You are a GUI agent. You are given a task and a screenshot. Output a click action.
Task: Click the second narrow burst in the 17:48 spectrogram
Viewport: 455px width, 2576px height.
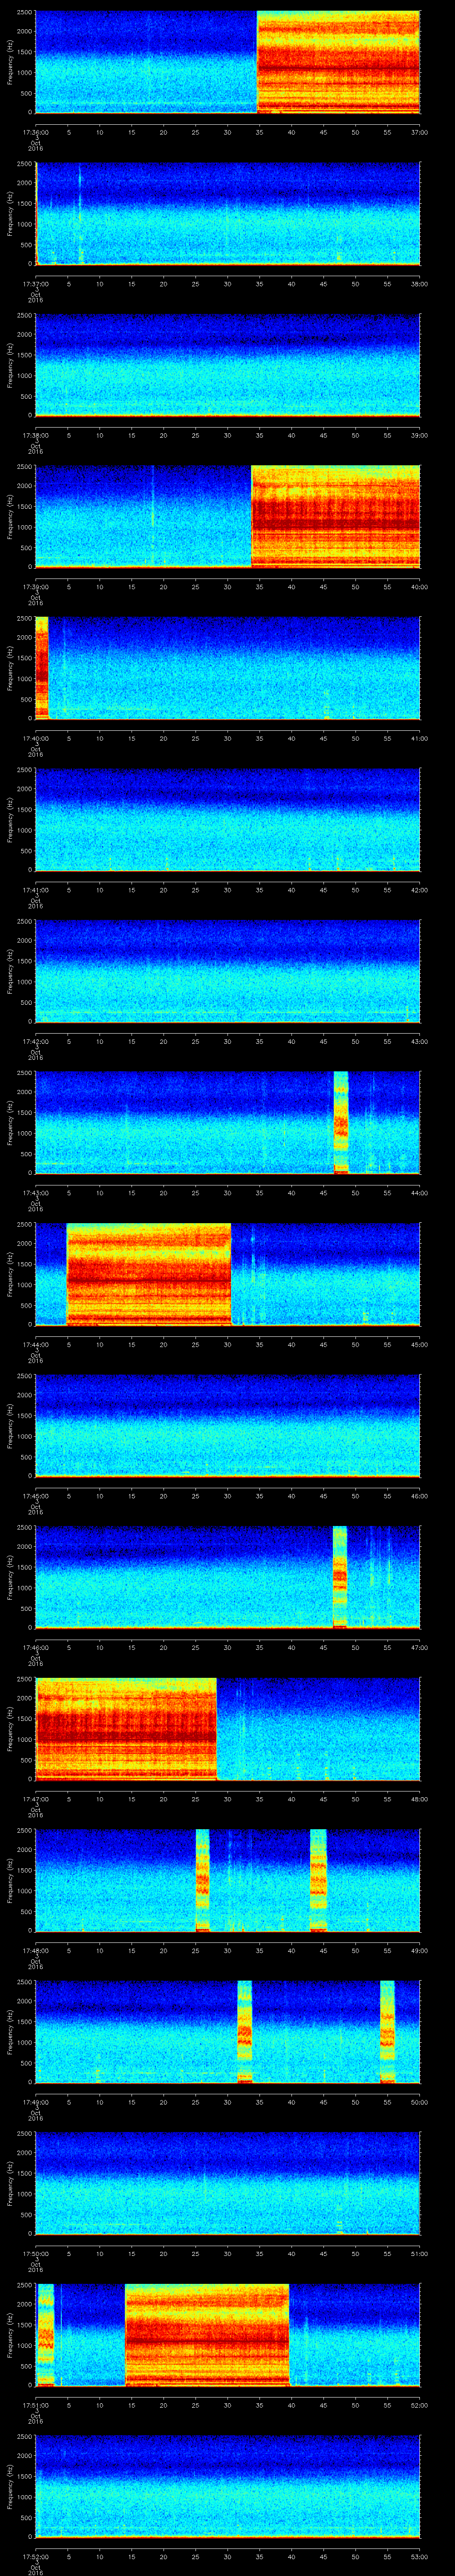pos(318,1880)
